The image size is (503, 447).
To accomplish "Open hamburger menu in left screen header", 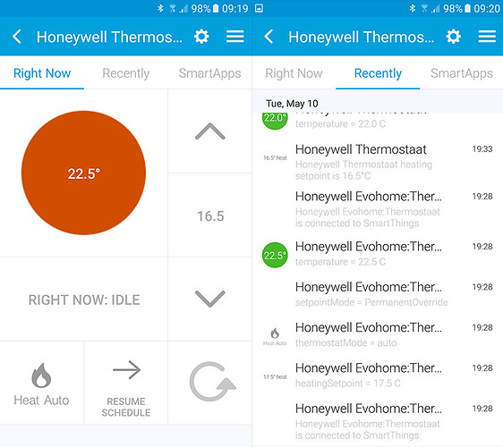I will tap(235, 37).
